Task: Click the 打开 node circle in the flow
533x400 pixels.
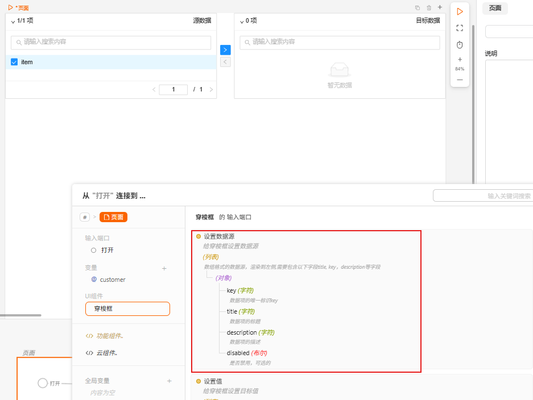Action: [x=43, y=383]
